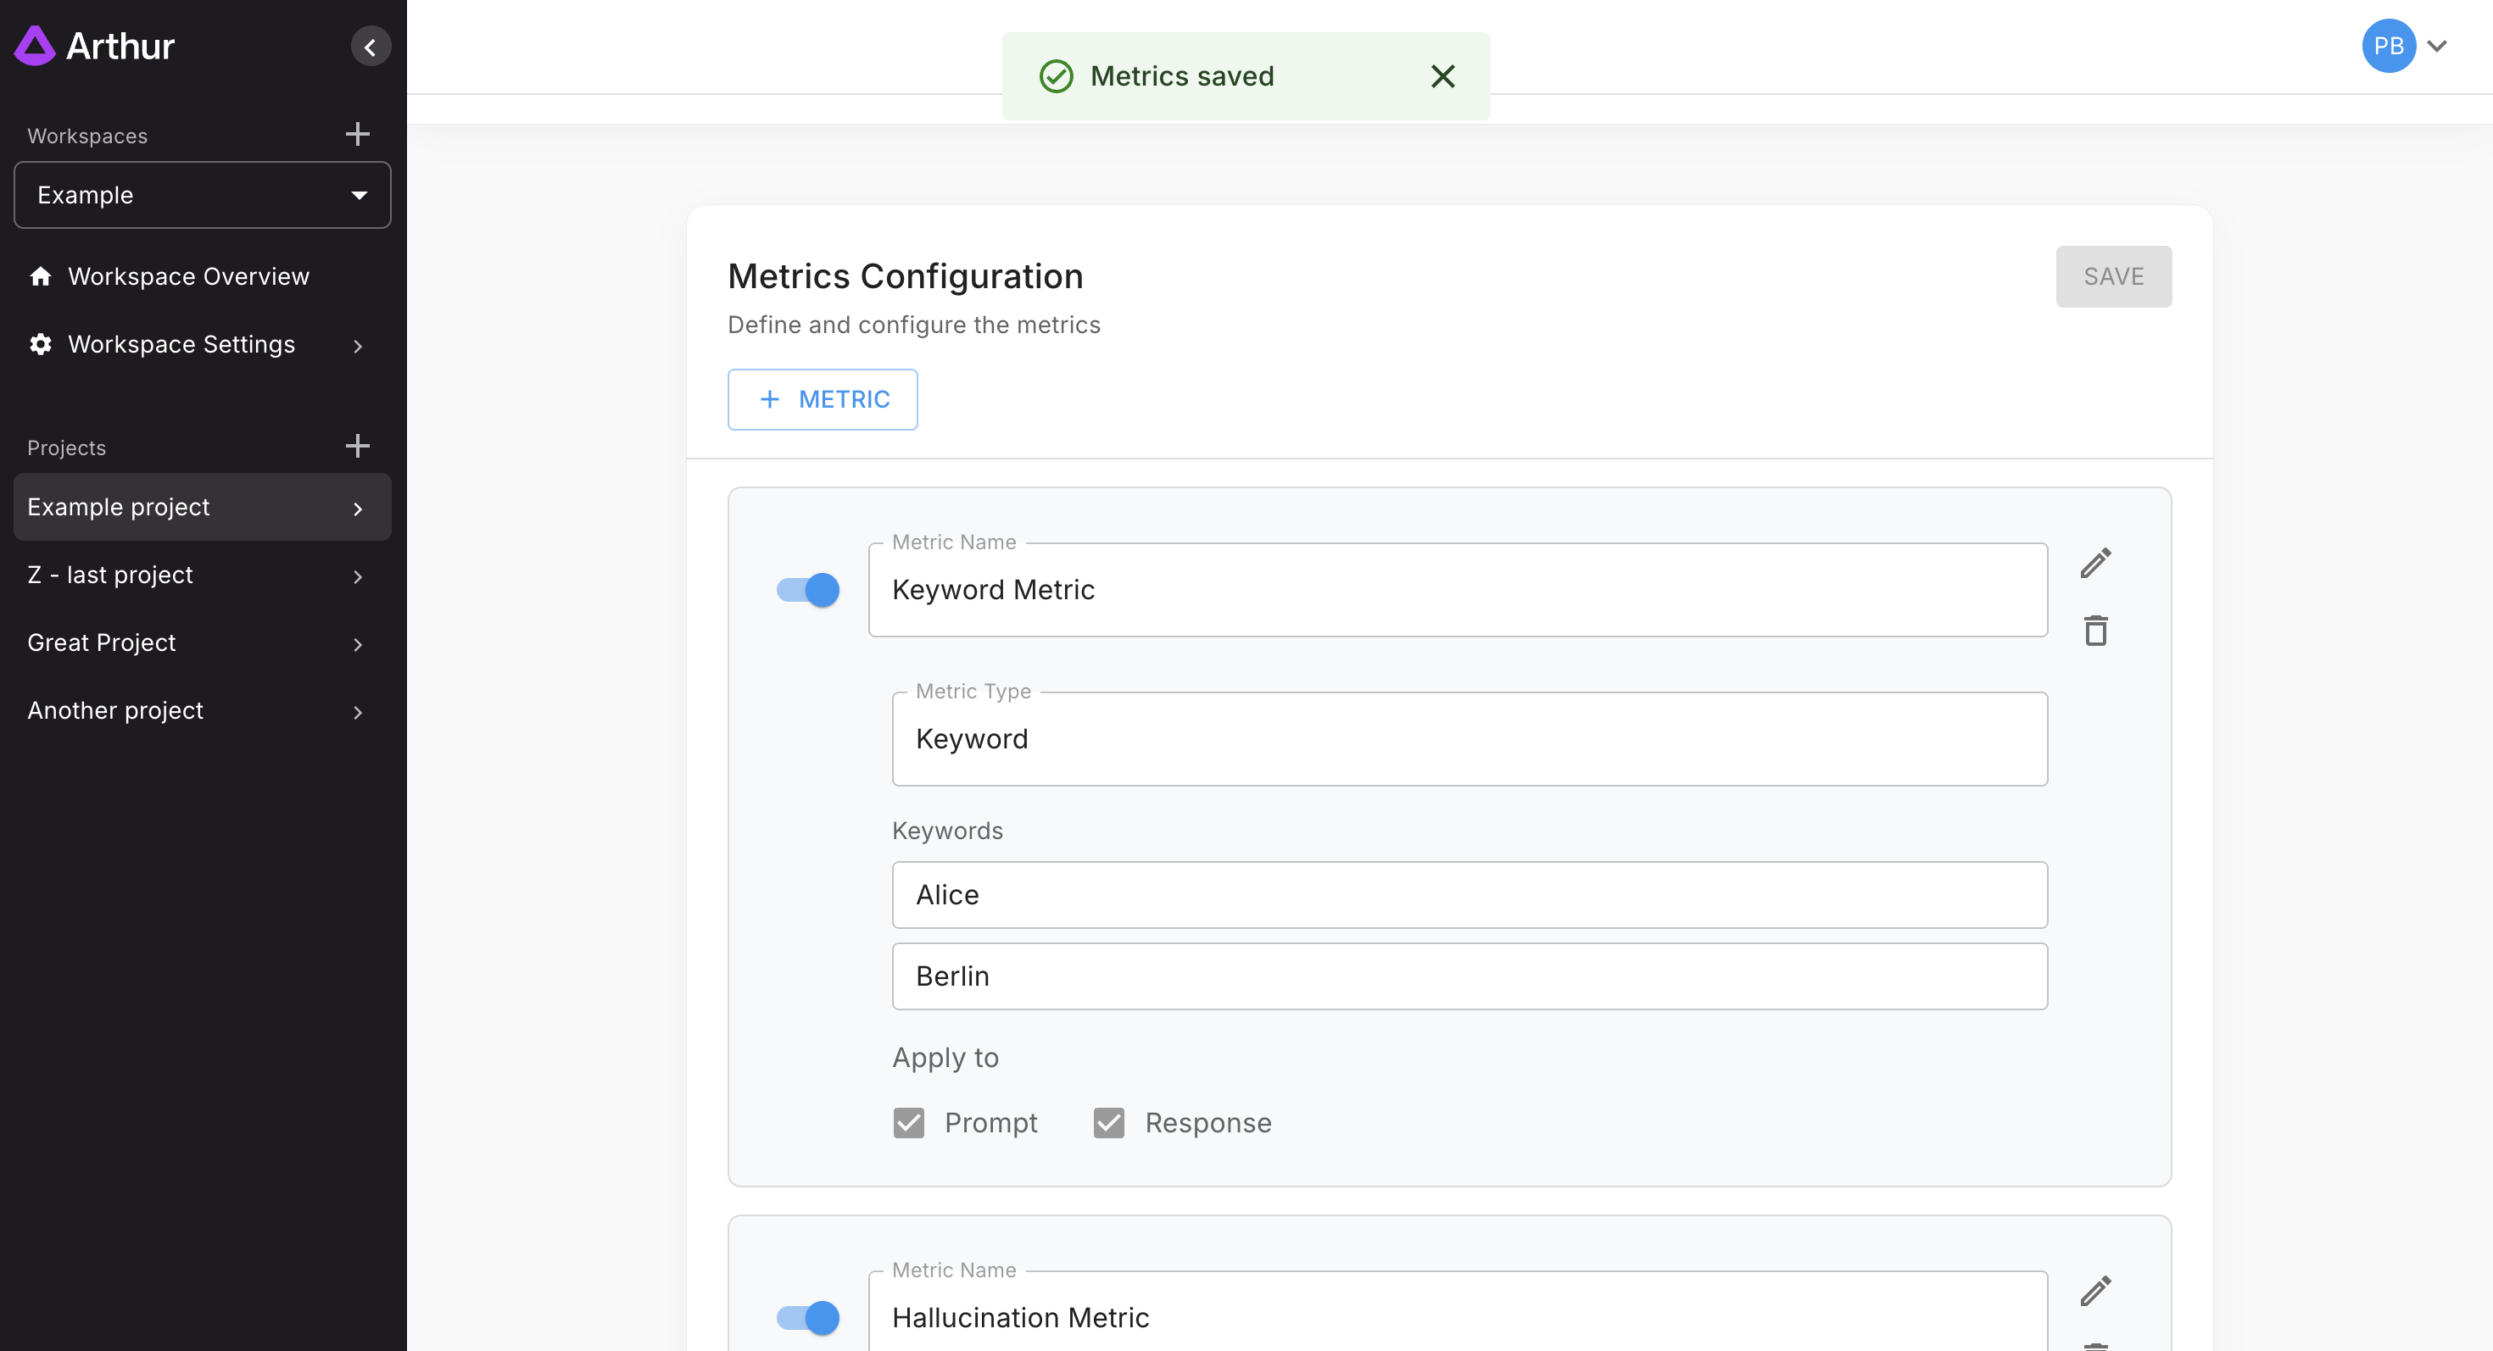The image size is (2493, 1351).
Task: Delete the Keyword Metric with trash icon
Action: point(2095,631)
